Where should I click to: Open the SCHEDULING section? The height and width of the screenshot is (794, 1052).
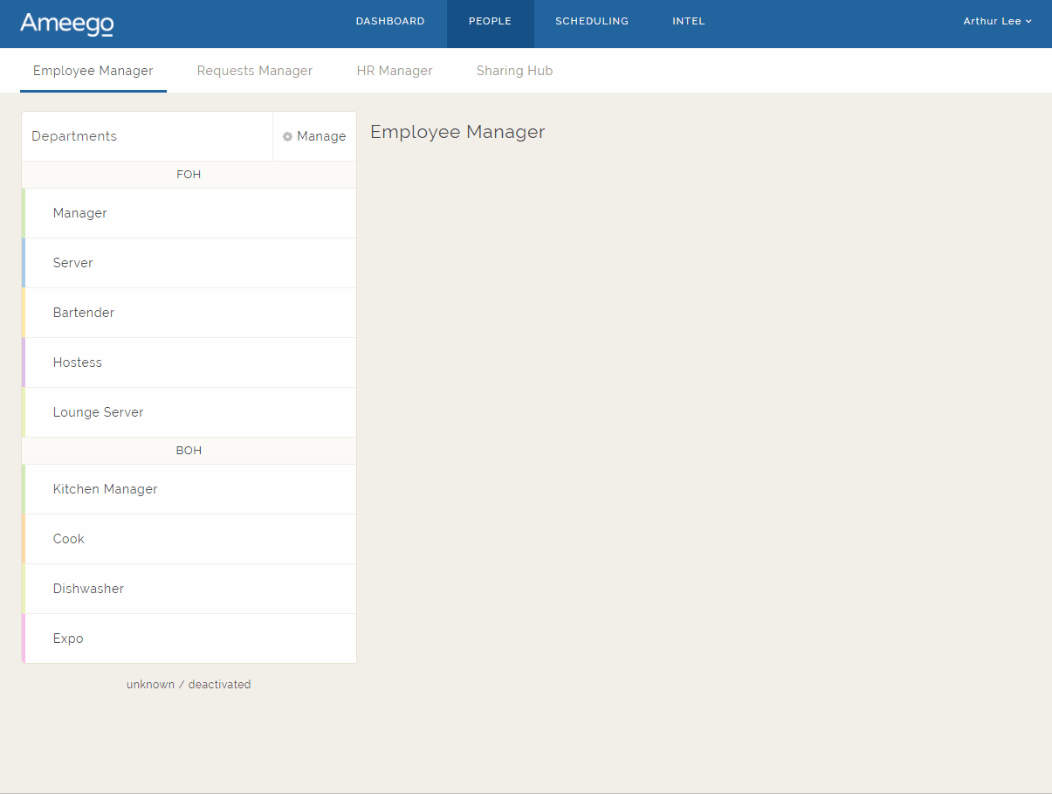pyautogui.click(x=591, y=21)
